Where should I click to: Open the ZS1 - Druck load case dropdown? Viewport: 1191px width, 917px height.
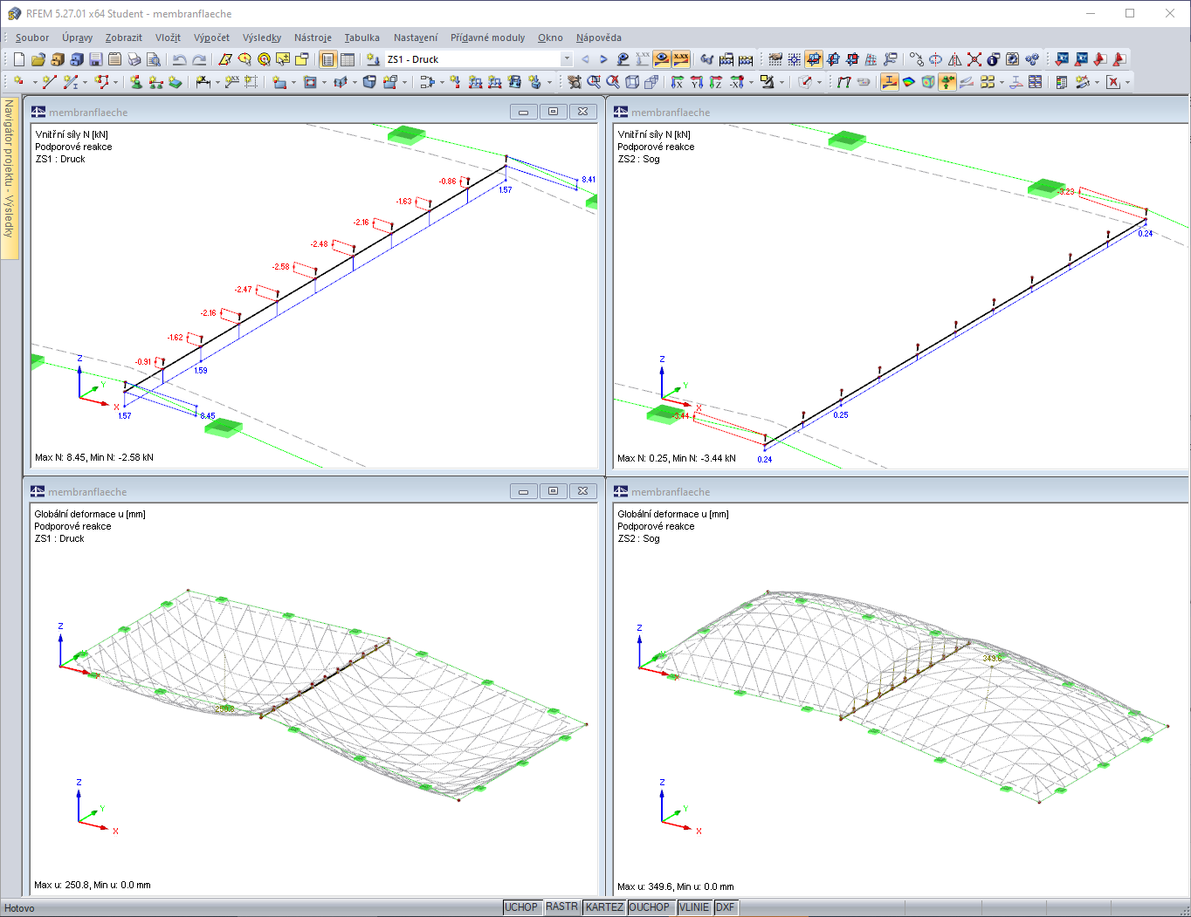click(x=566, y=59)
